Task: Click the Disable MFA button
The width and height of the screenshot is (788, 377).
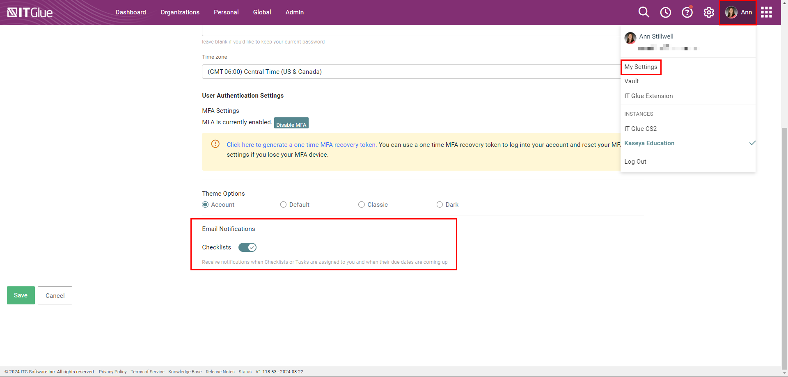Action: tap(291, 123)
